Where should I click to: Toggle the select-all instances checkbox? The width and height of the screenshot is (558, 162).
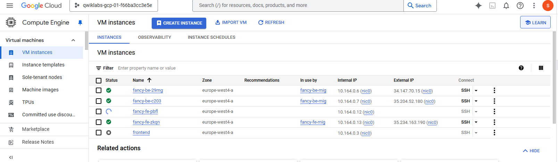[x=99, y=80]
